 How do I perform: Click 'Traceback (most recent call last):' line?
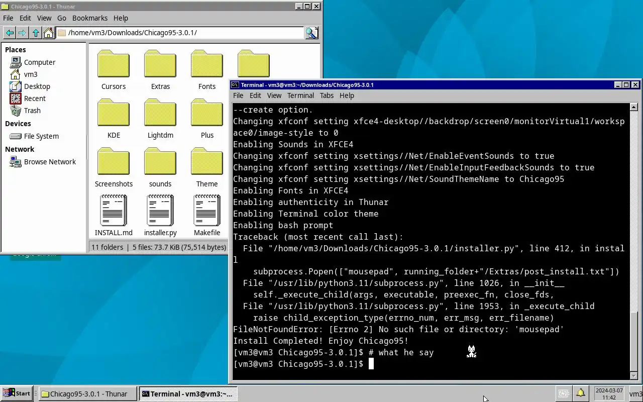(x=318, y=237)
